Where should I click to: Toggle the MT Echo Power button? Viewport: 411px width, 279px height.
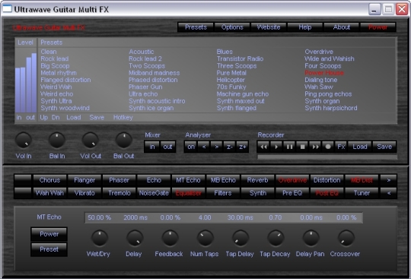[49, 234]
